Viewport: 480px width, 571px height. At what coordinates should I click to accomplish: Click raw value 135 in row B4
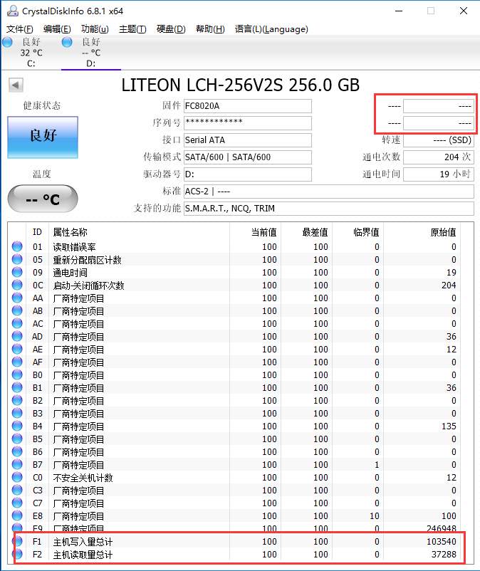click(x=449, y=426)
